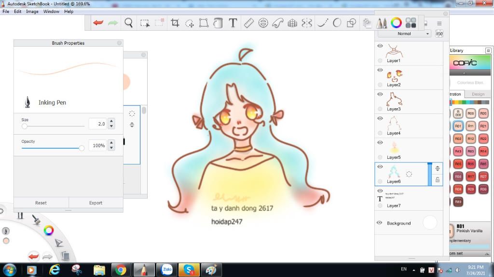This screenshot has width=494, height=277.
Task: Open the Draw Styles shapes tool
Action: tap(351, 23)
